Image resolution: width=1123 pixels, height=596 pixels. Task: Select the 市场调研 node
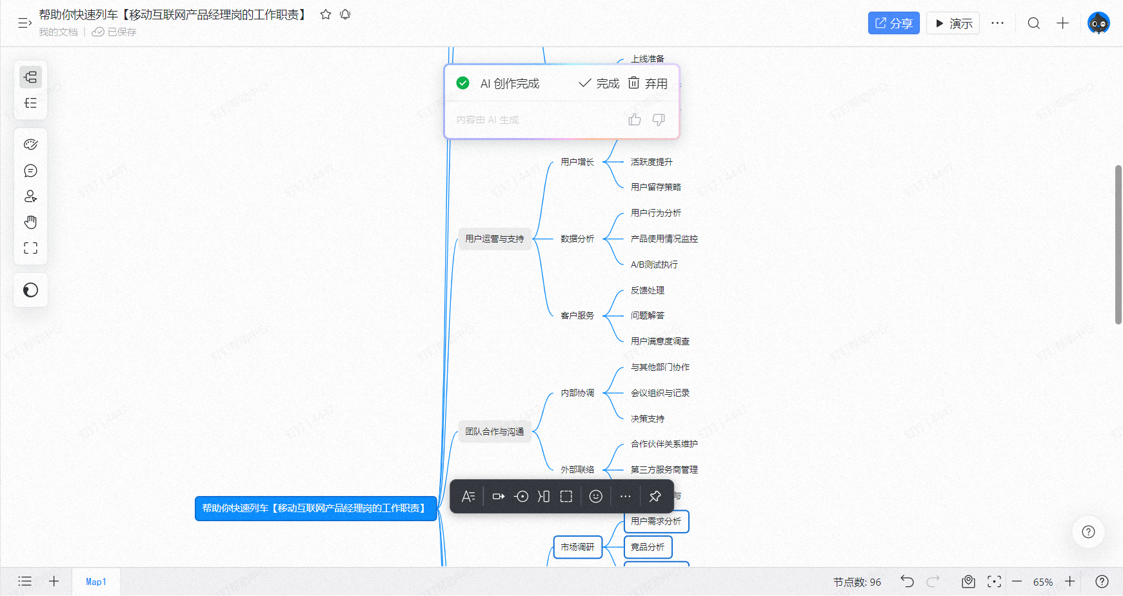[x=578, y=547]
